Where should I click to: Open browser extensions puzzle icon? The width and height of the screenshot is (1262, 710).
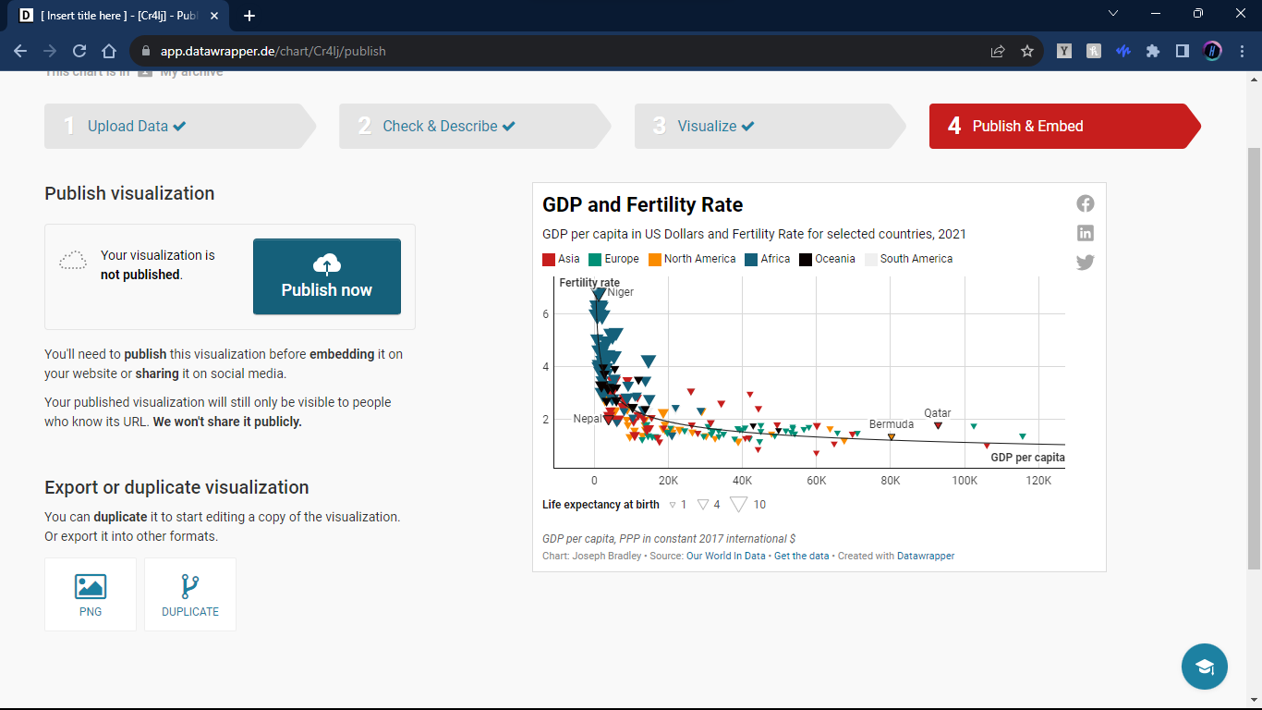[1153, 52]
